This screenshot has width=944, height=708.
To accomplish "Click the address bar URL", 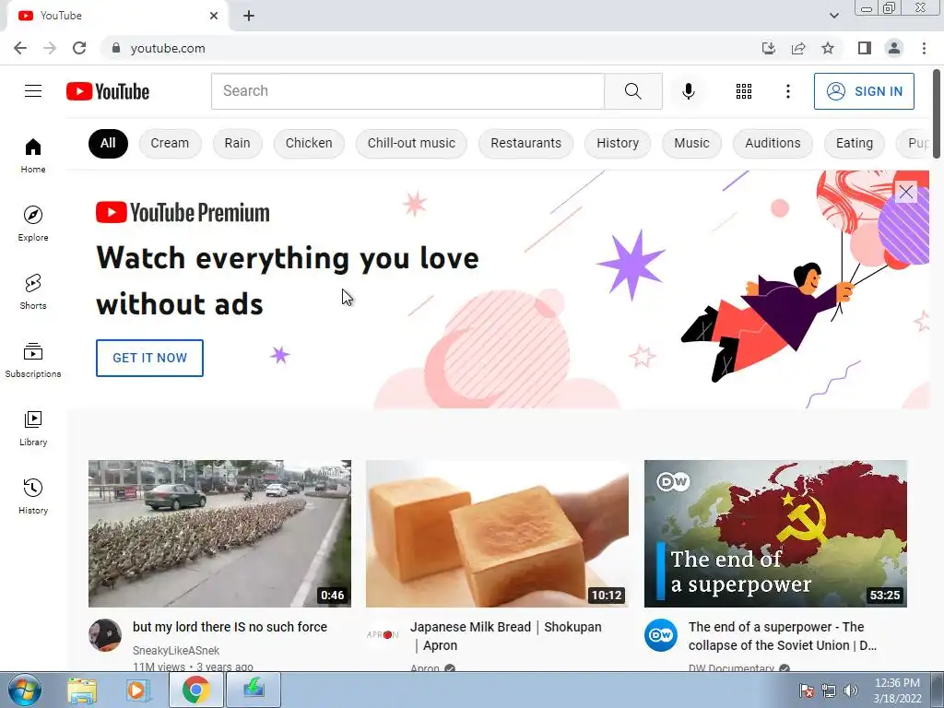I will [x=168, y=48].
